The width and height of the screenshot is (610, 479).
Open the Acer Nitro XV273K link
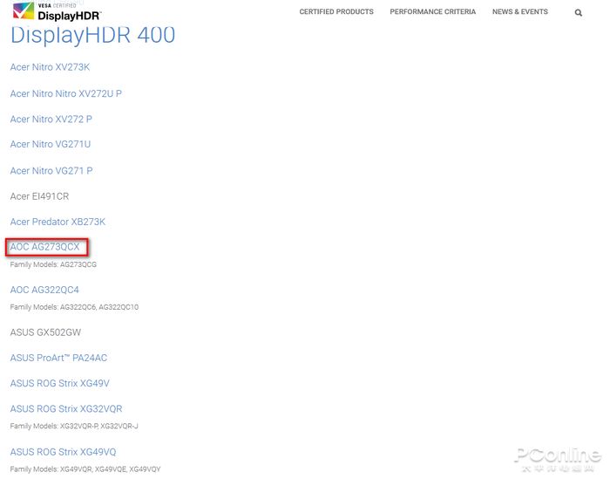(50, 67)
